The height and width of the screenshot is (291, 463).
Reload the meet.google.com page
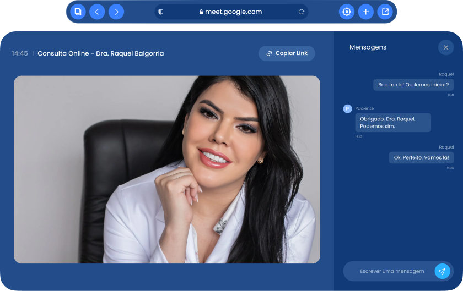pyautogui.click(x=302, y=12)
